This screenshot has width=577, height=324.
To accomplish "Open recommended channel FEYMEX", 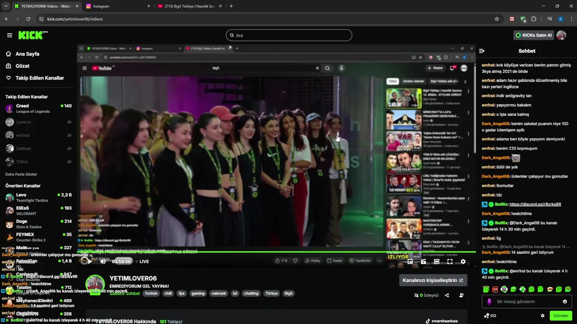I will click(x=38, y=237).
